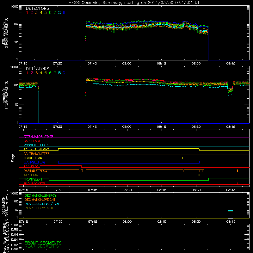Click the DETECTORS: label in the rear segments plot
Viewport: 253px width, 253px height.
click(x=38, y=69)
